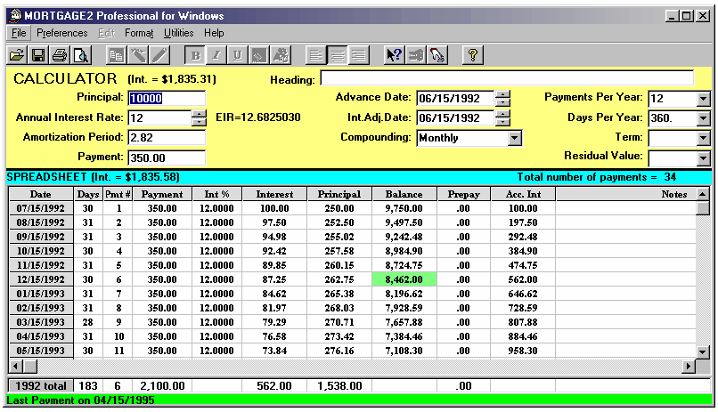Open the Preferences menu
The height and width of the screenshot is (412, 718).
tap(61, 33)
